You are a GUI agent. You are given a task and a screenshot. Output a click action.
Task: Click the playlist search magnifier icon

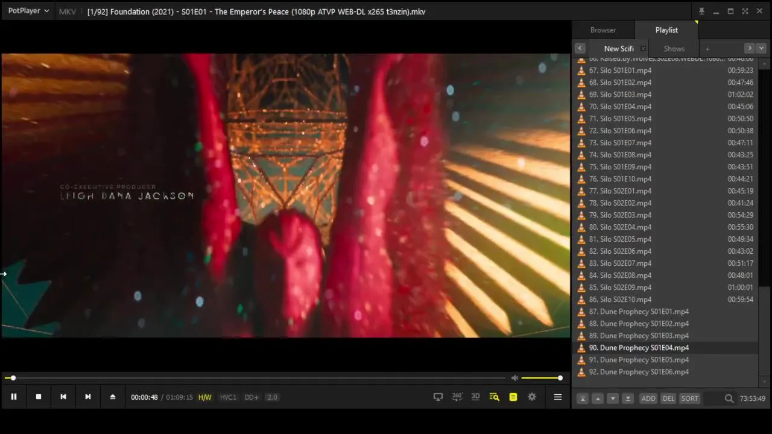pos(729,398)
